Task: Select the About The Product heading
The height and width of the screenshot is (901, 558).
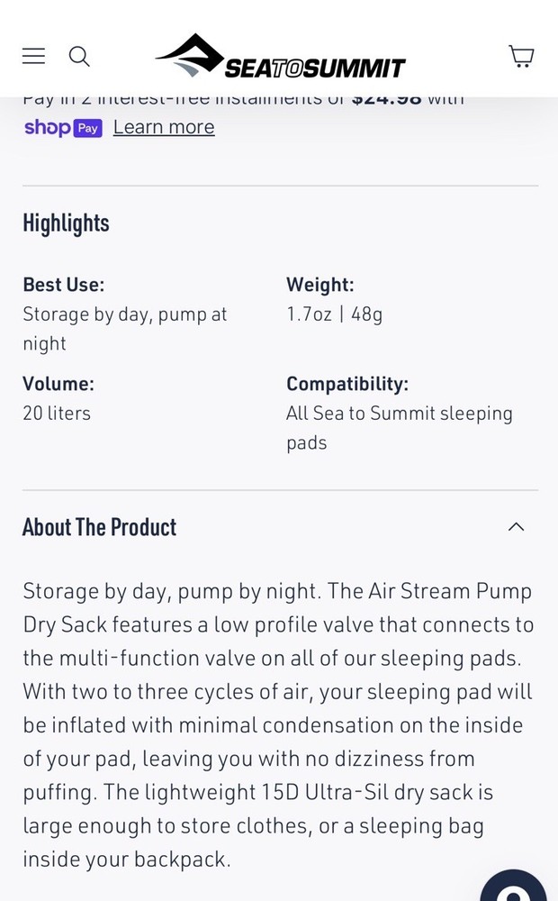Action: [x=99, y=526]
